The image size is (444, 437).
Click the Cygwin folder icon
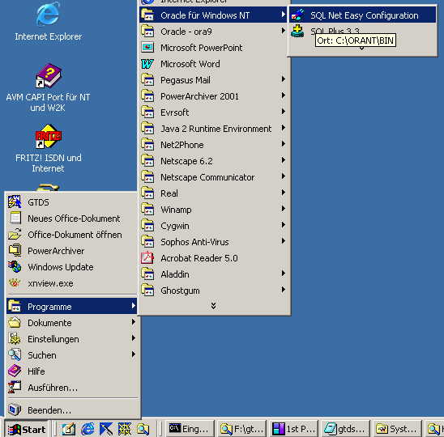click(147, 226)
